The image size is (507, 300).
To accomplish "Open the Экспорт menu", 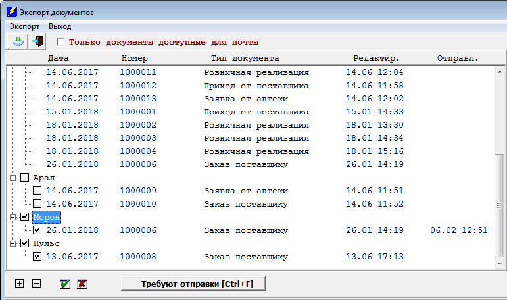I will point(24,26).
